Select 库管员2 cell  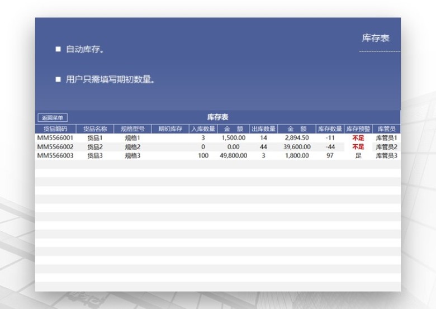point(386,147)
